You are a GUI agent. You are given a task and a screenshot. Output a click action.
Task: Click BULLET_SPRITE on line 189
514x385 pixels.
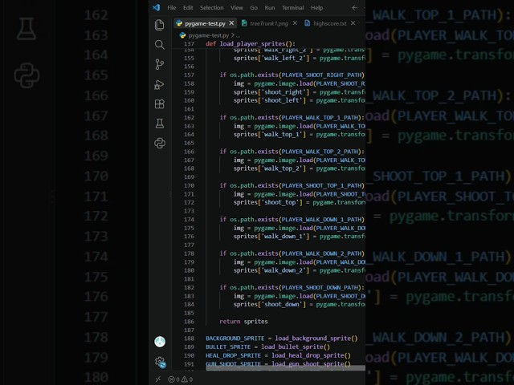tap(228, 346)
